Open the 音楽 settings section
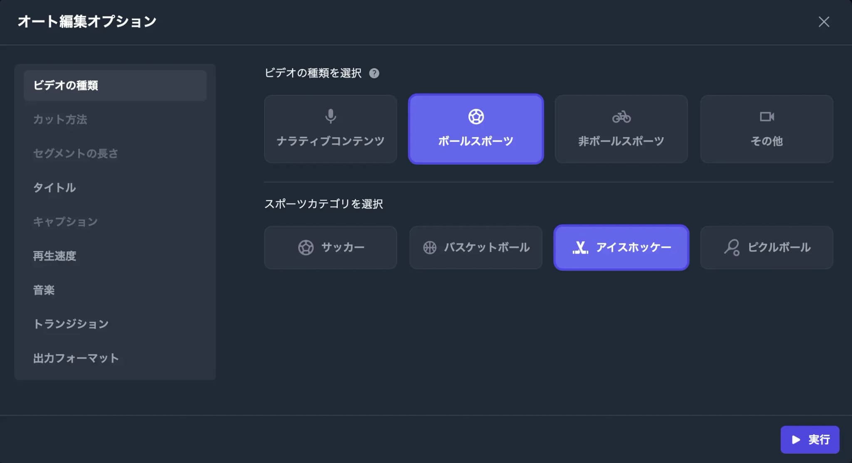The height and width of the screenshot is (463, 852). (x=44, y=290)
